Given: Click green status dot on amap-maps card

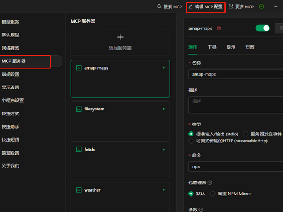Looking at the screenshot, I should pos(164,68).
